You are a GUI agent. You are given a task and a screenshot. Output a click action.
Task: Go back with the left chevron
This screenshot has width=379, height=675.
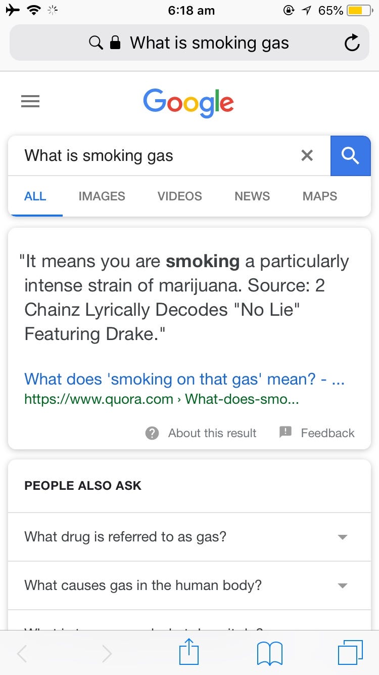22,654
